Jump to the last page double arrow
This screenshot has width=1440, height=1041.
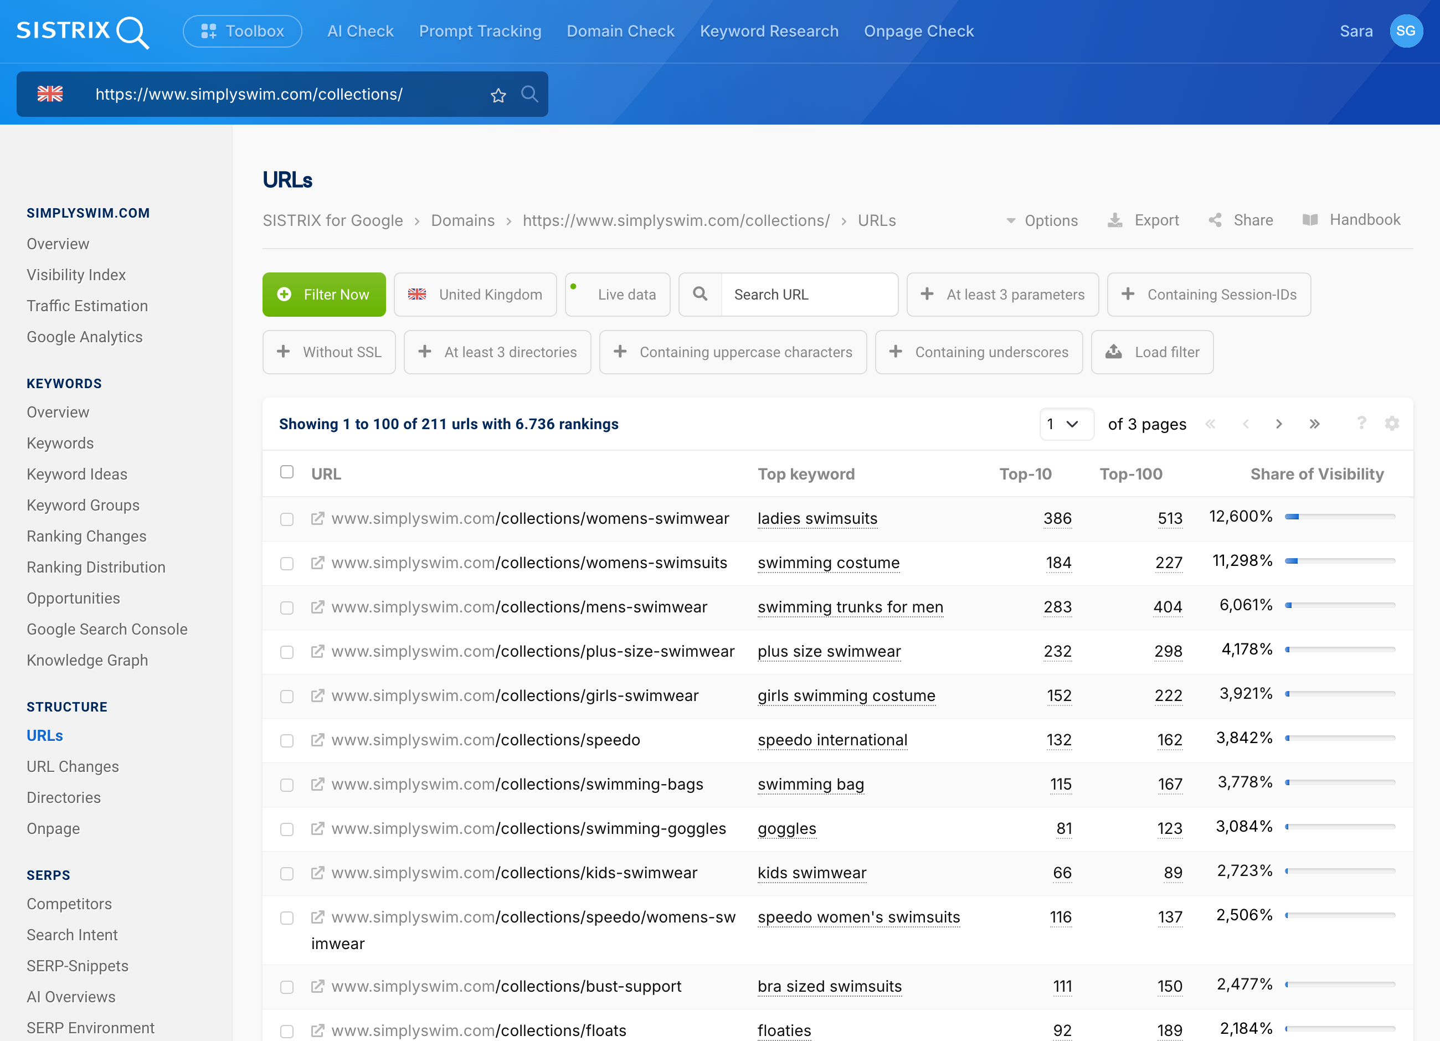pyautogui.click(x=1314, y=424)
